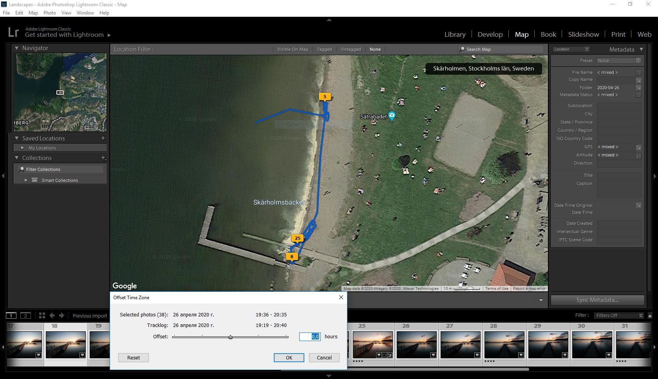Add a new saved location with plus icon
Screen dimensions: 658x379
pyautogui.click(x=103, y=138)
